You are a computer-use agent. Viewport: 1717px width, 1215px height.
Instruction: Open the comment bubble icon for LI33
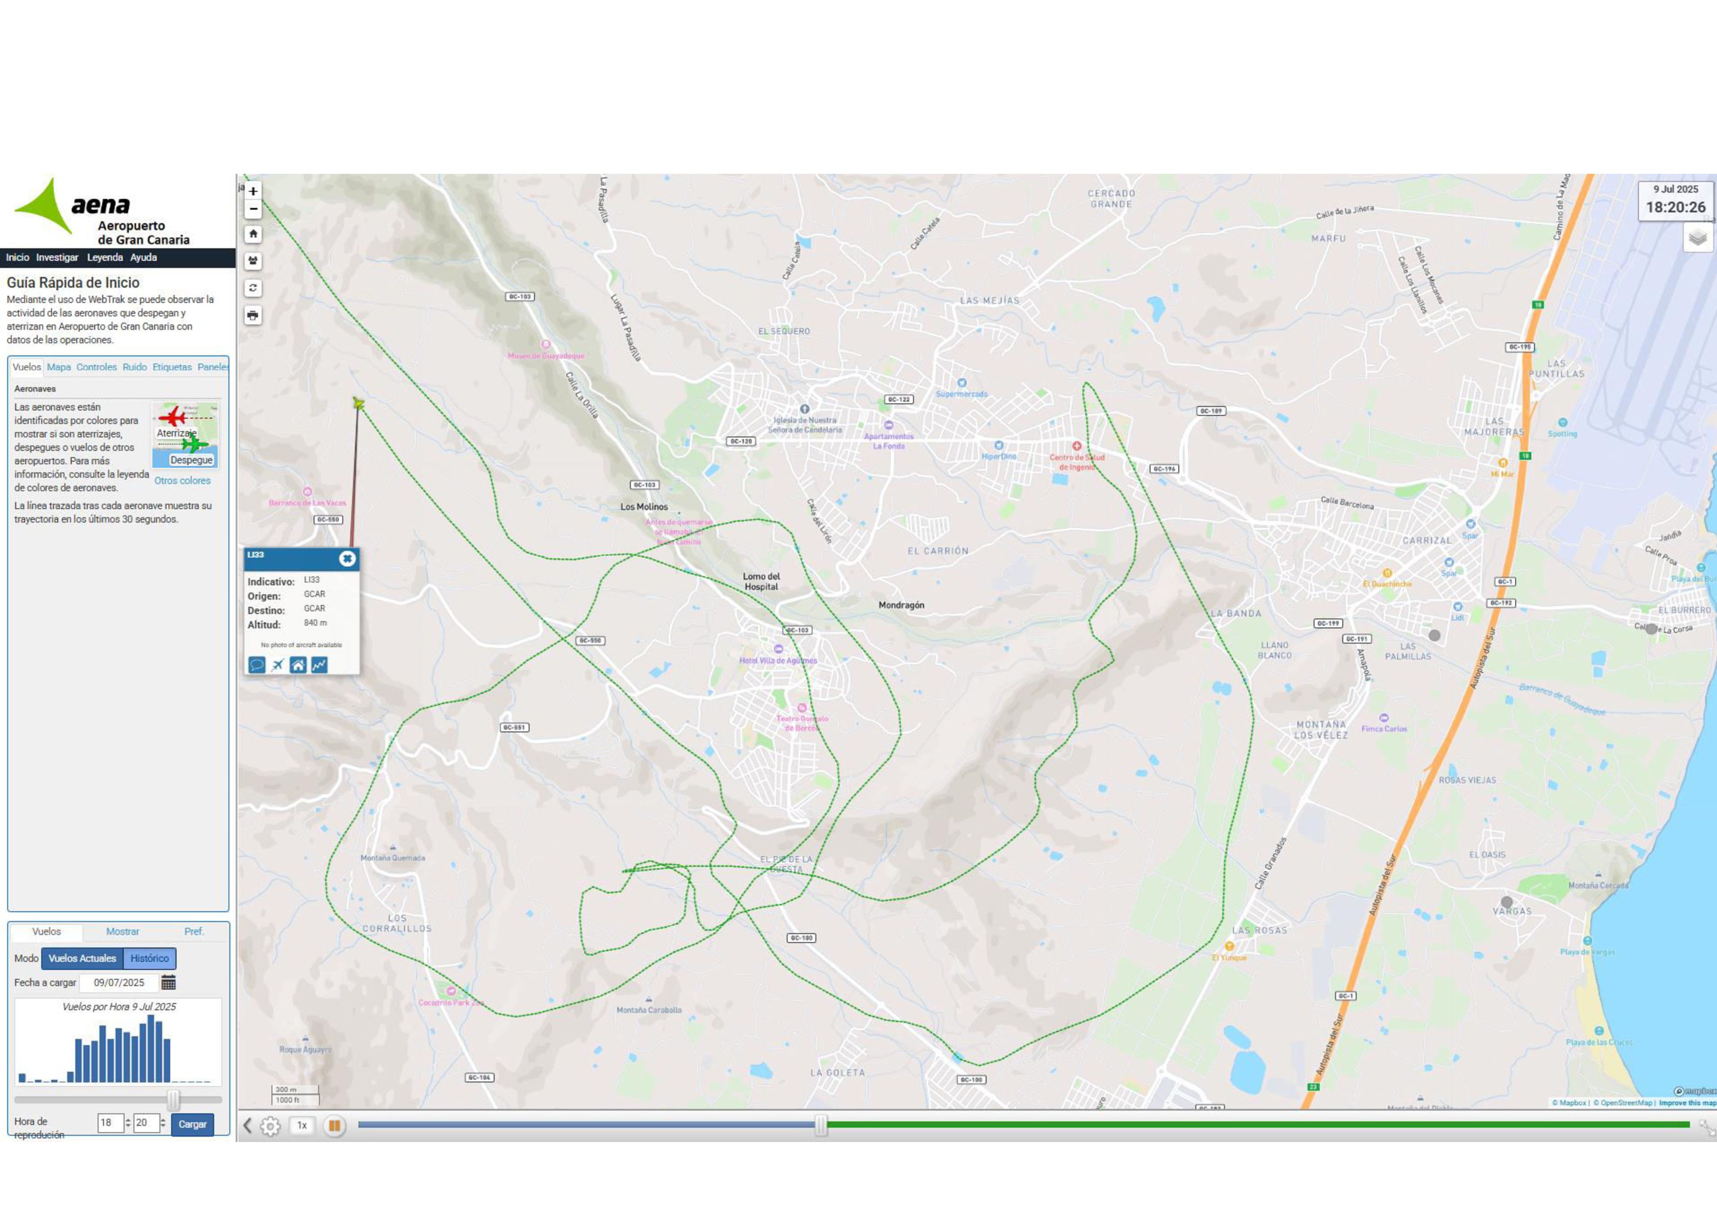256,665
